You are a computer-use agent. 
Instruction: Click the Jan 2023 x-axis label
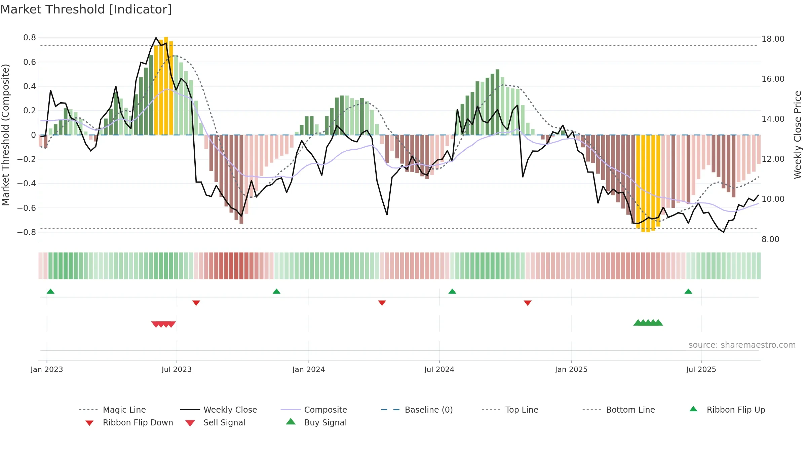[x=47, y=369]
